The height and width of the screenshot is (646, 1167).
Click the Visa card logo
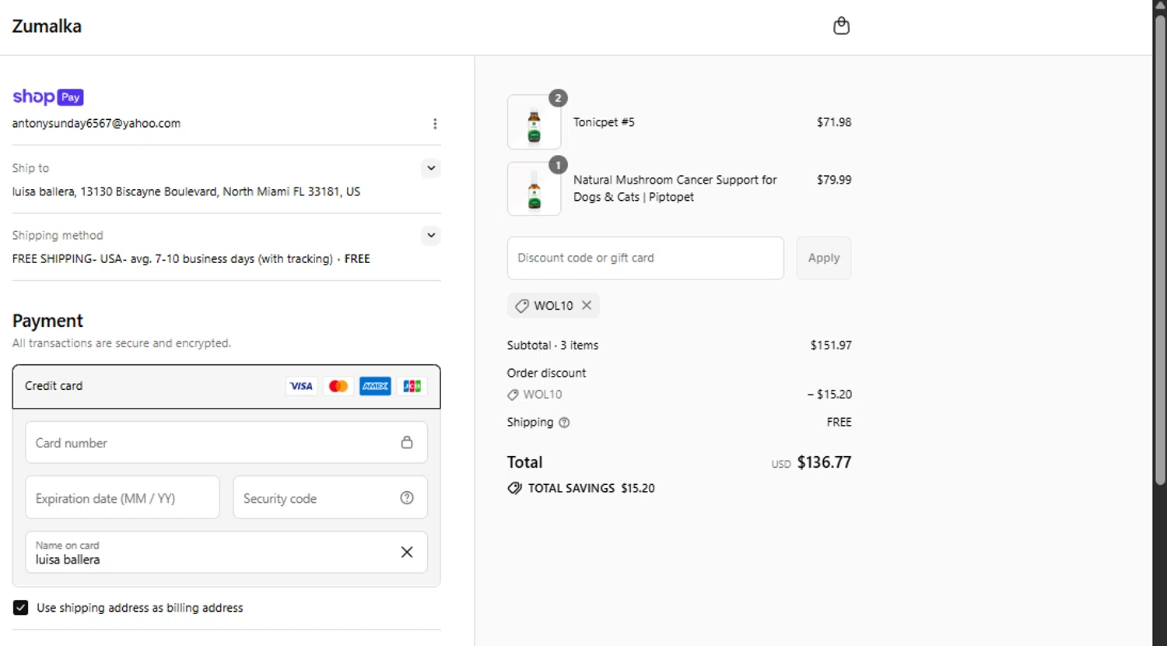coord(301,386)
